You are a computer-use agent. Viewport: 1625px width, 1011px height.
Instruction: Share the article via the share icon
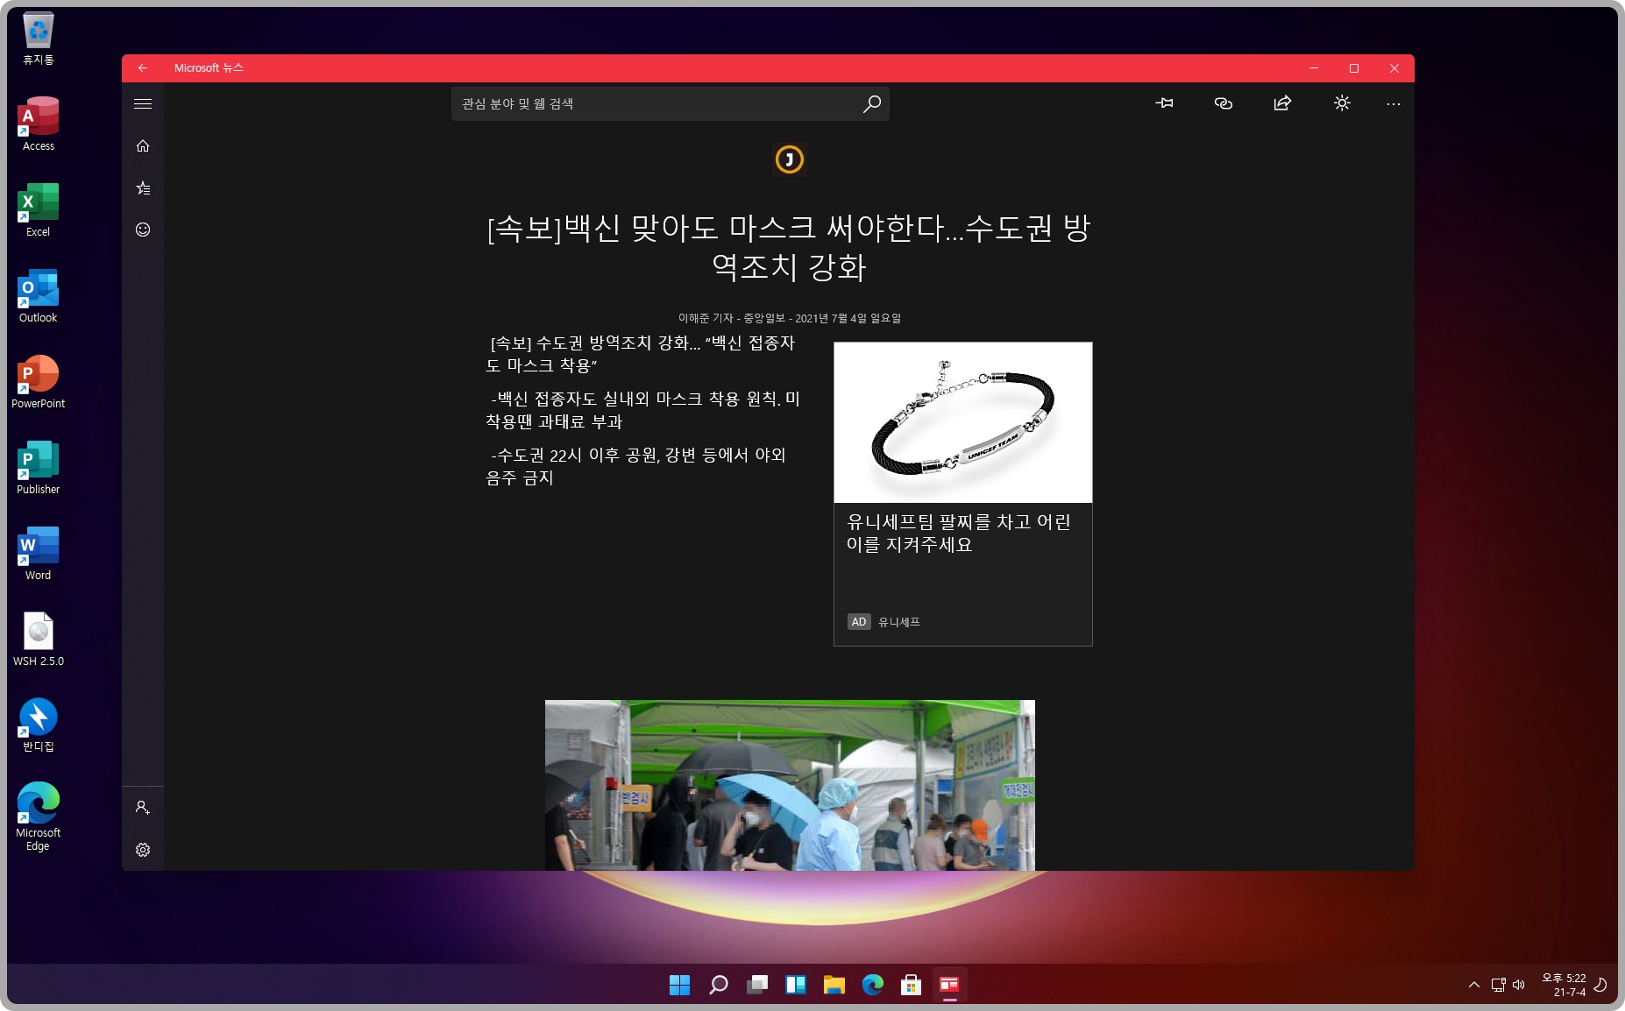coord(1281,103)
